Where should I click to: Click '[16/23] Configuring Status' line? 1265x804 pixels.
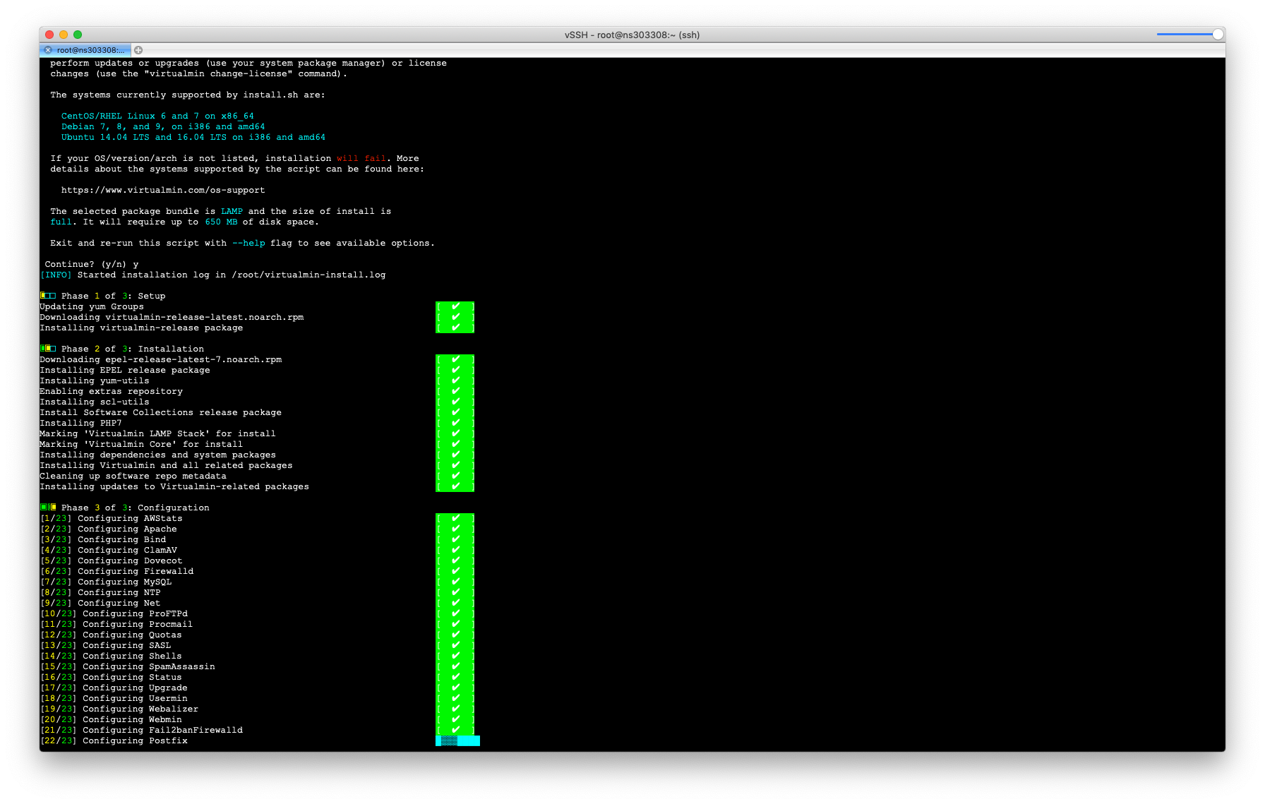(x=112, y=677)
